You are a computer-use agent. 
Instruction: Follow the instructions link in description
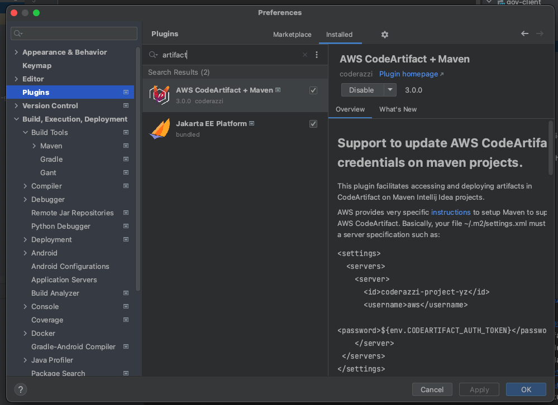pos(451,212)
